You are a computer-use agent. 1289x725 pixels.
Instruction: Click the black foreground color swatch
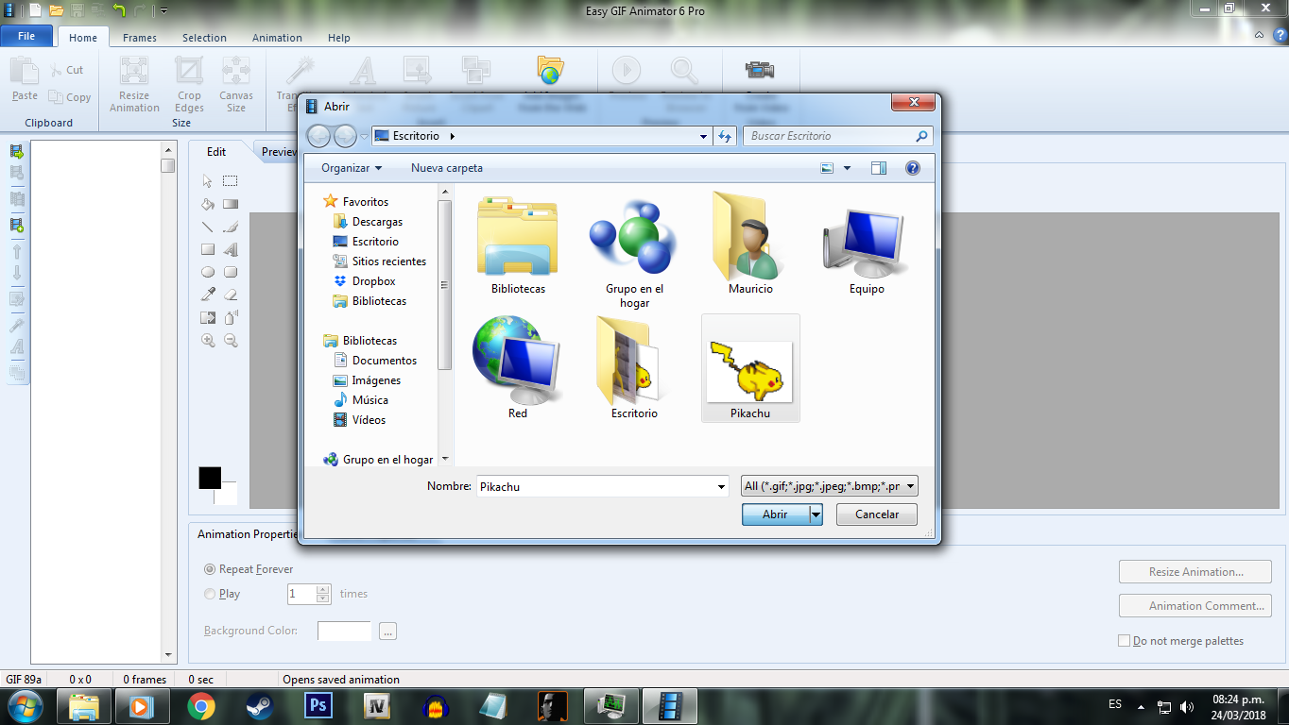point(210,478)
